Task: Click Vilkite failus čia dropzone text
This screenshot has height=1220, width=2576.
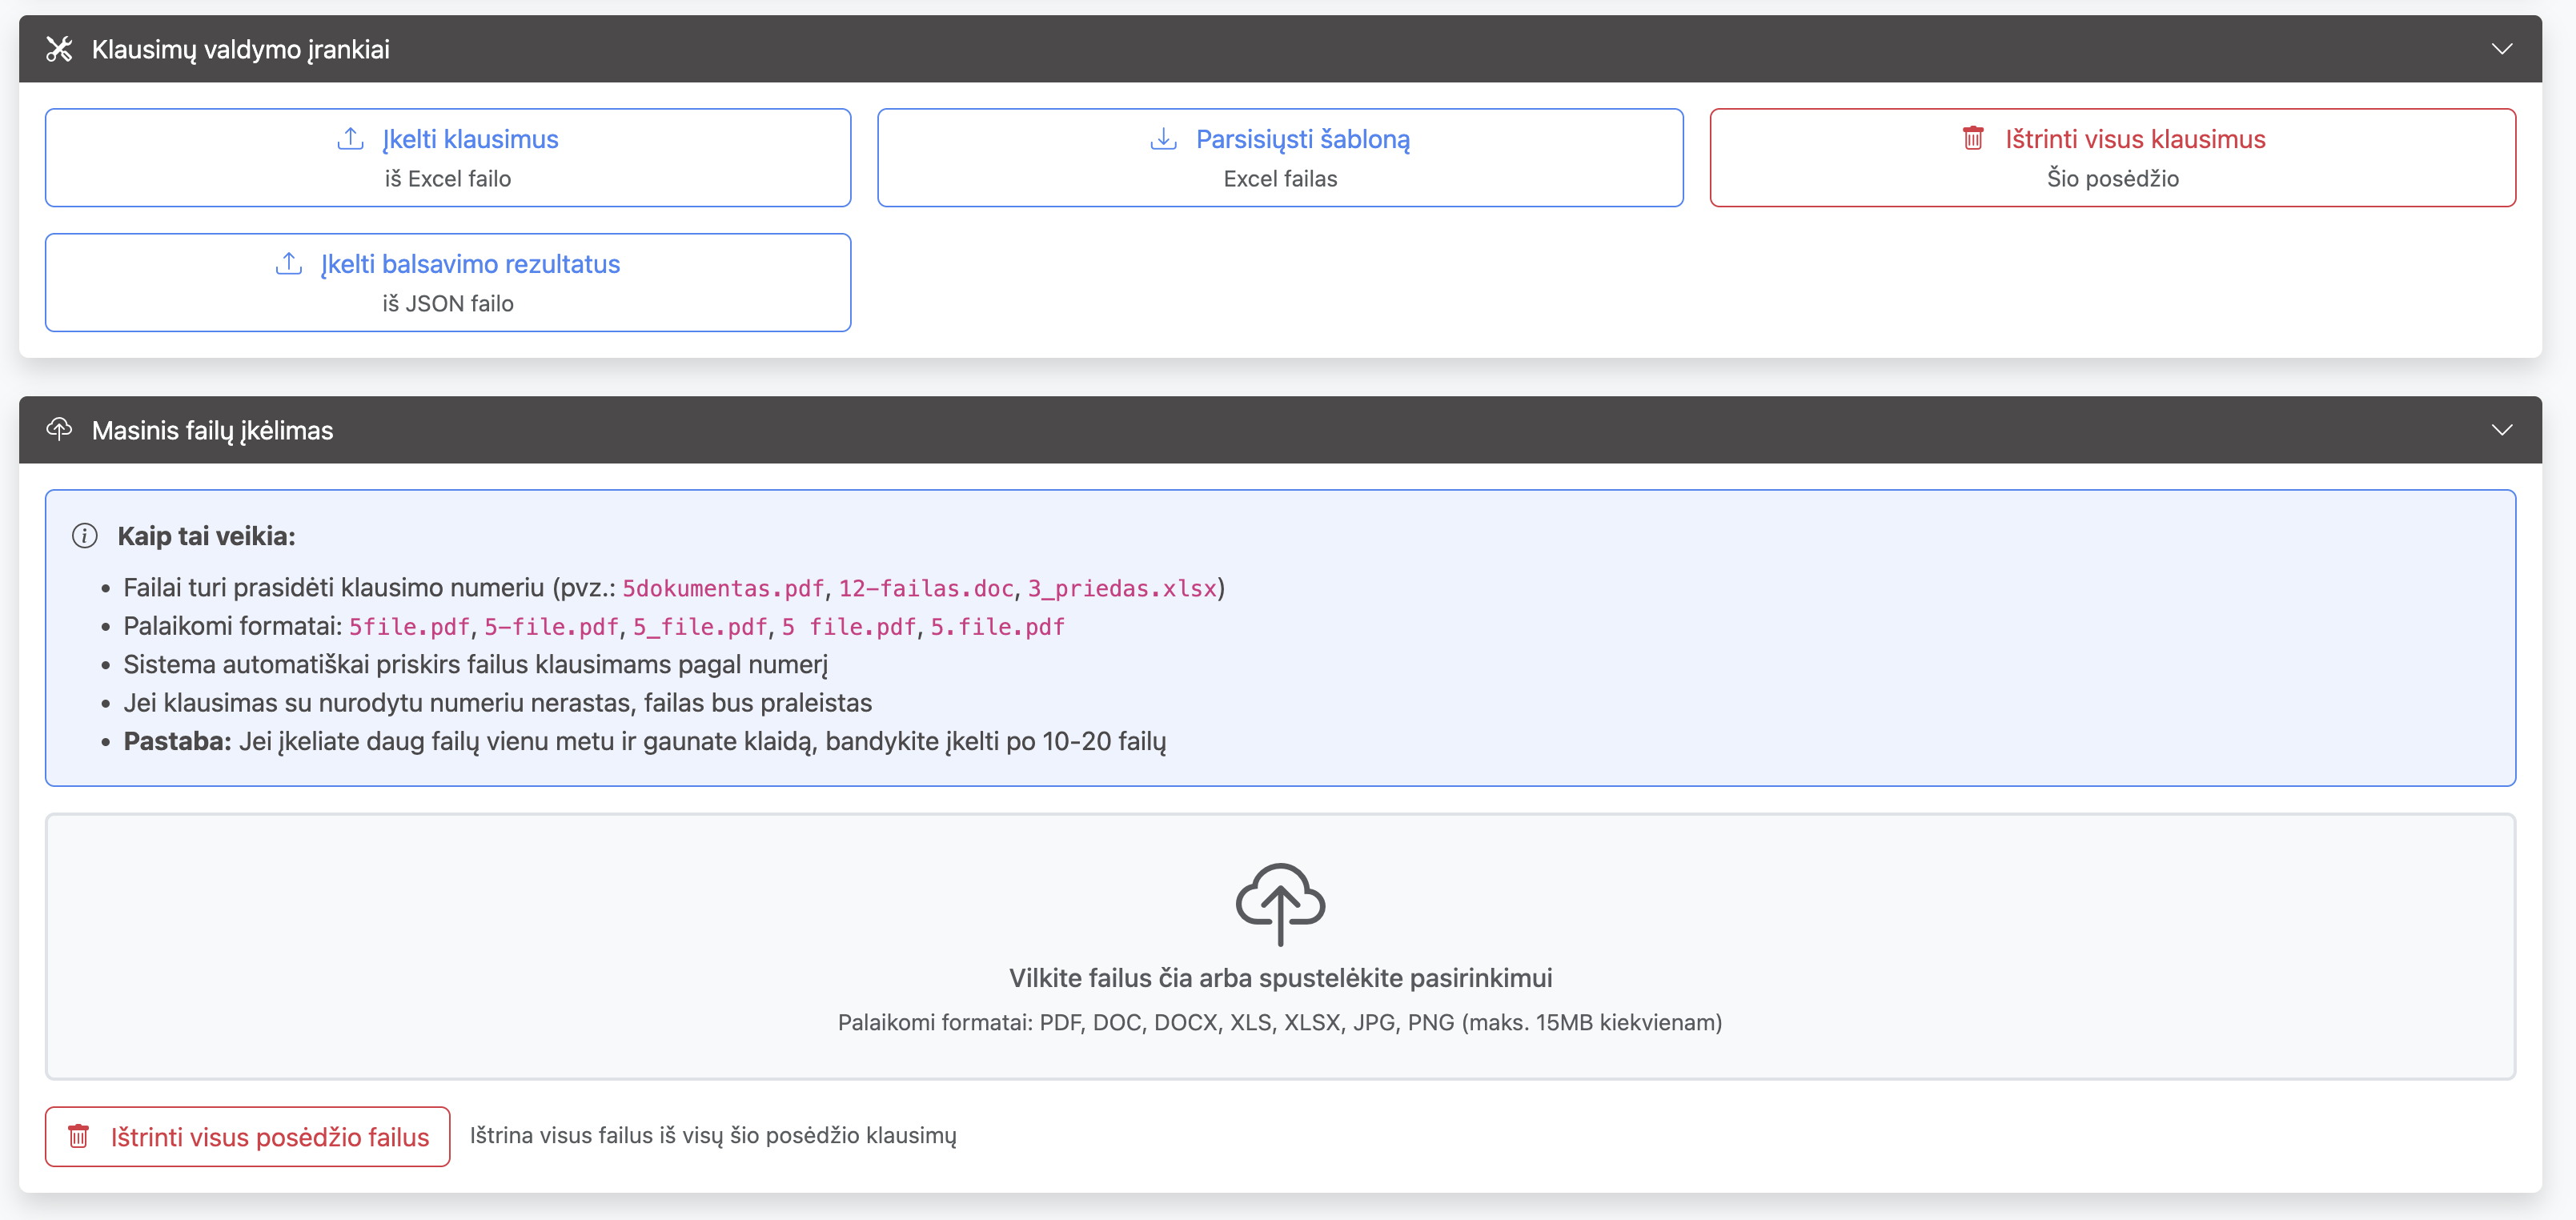Action: [x=1280, y=978]
